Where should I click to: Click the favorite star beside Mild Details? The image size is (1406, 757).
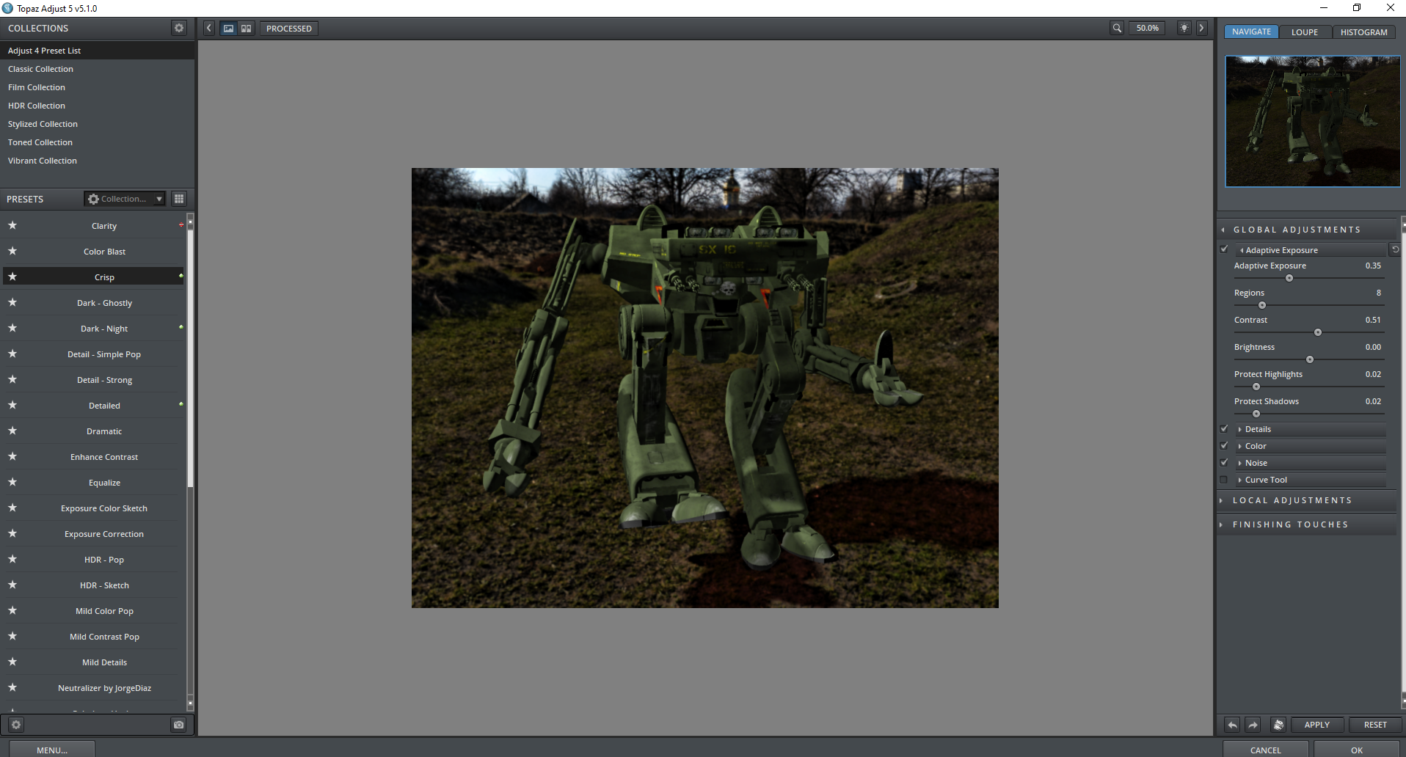pos(12,662)
